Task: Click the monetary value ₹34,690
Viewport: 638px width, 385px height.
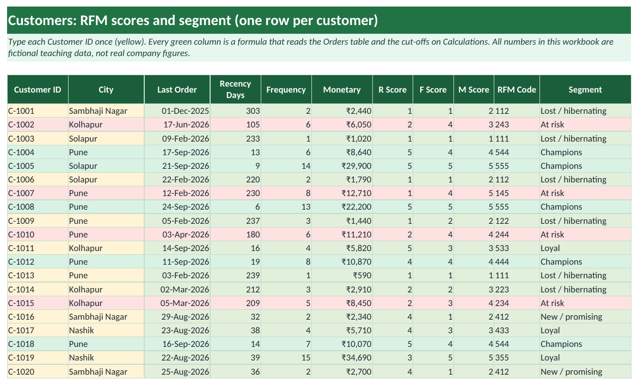Action: click(342, 358)
